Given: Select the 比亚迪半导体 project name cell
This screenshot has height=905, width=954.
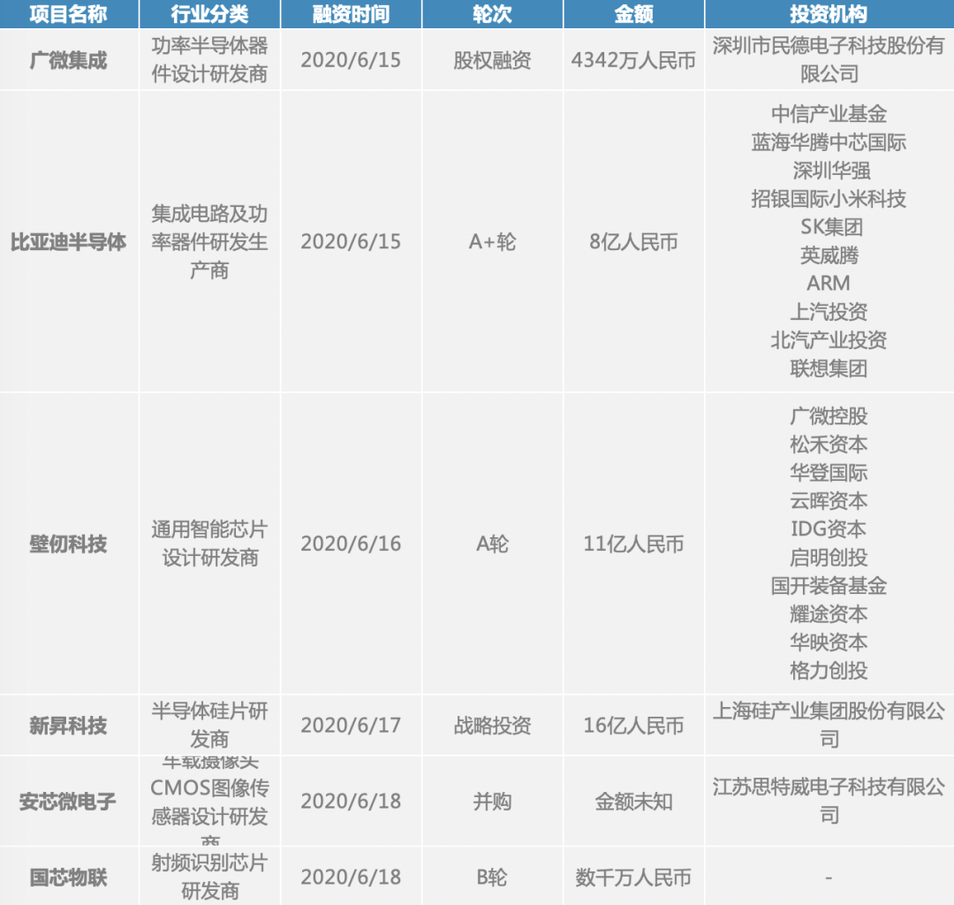Looking at the screenshot, I should (x=69, y=241).
